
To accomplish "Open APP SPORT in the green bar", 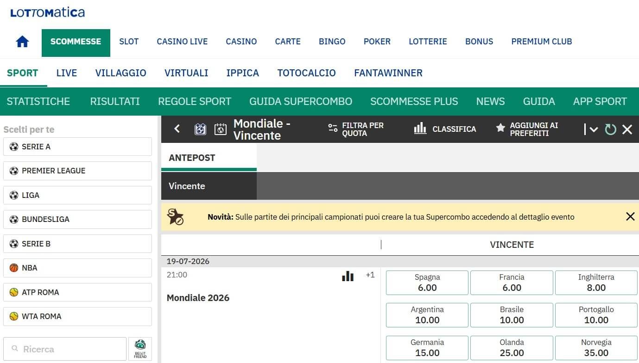I will (600, 101).
